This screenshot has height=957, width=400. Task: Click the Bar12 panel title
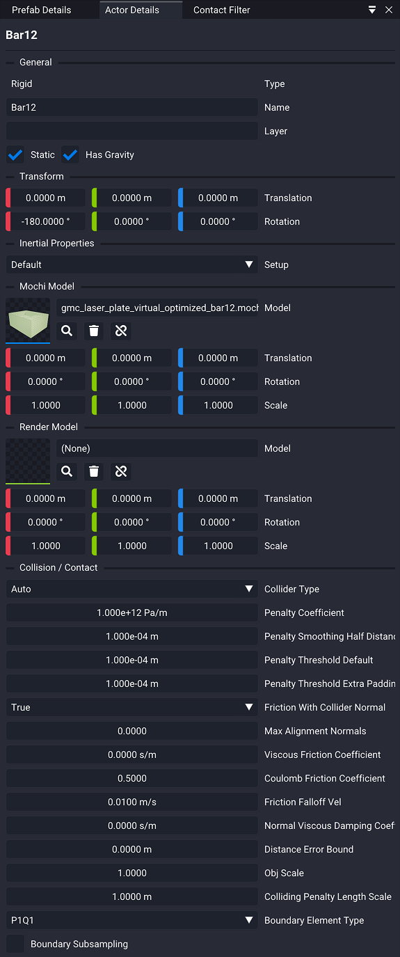22,35
